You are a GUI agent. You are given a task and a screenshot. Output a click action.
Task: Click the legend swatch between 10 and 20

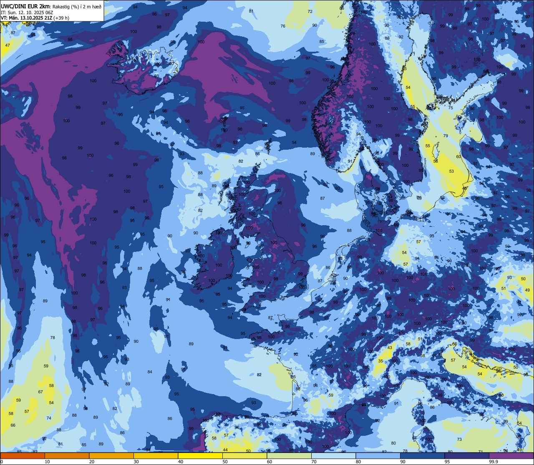(67, 455)
